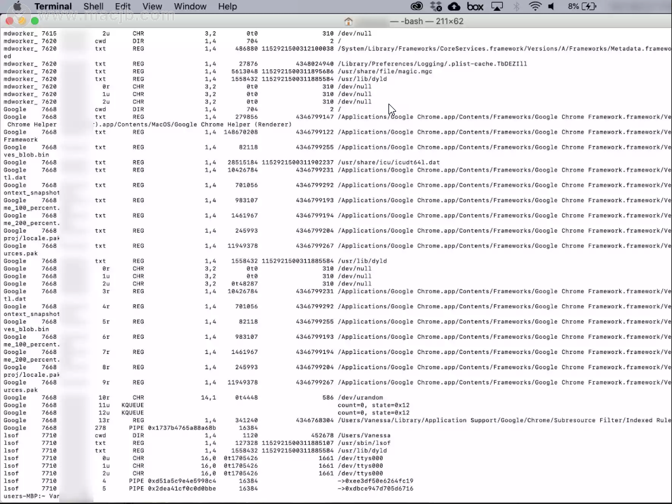Click the path /usr/sbin/lsof
This screenshot has width=672, height=504.
point(364,443)
